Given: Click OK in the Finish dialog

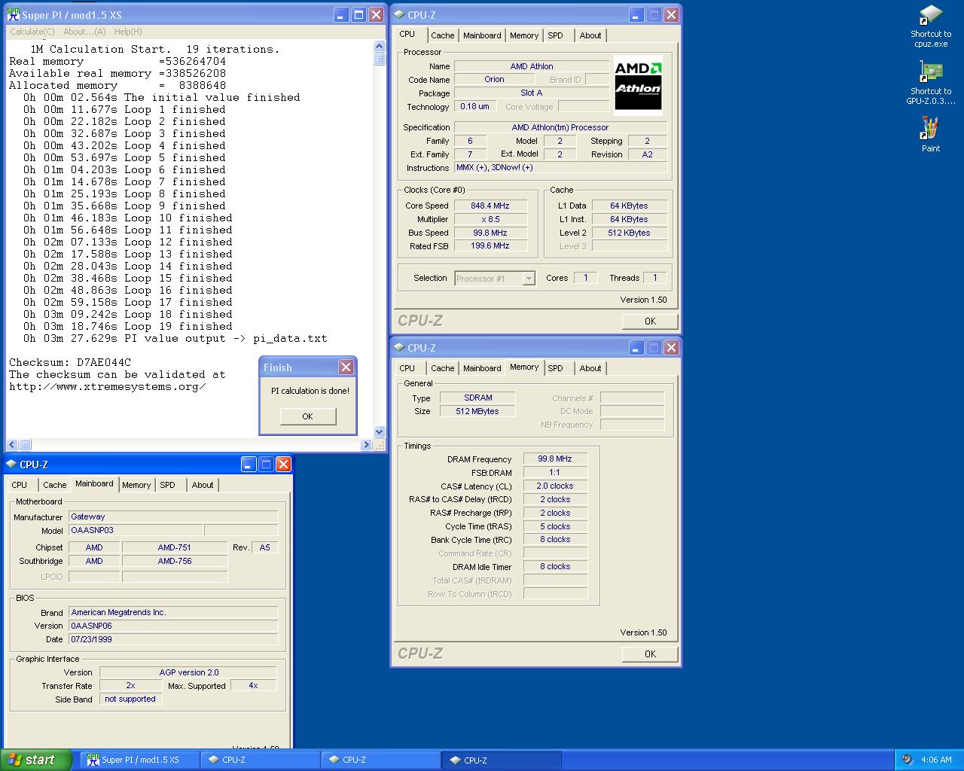Looking at the screenshot, I should (307, 416).
